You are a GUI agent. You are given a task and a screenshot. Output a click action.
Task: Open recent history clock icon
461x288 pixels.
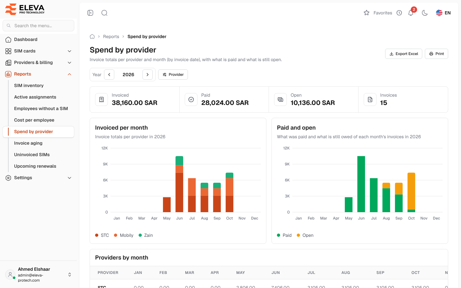399,13
